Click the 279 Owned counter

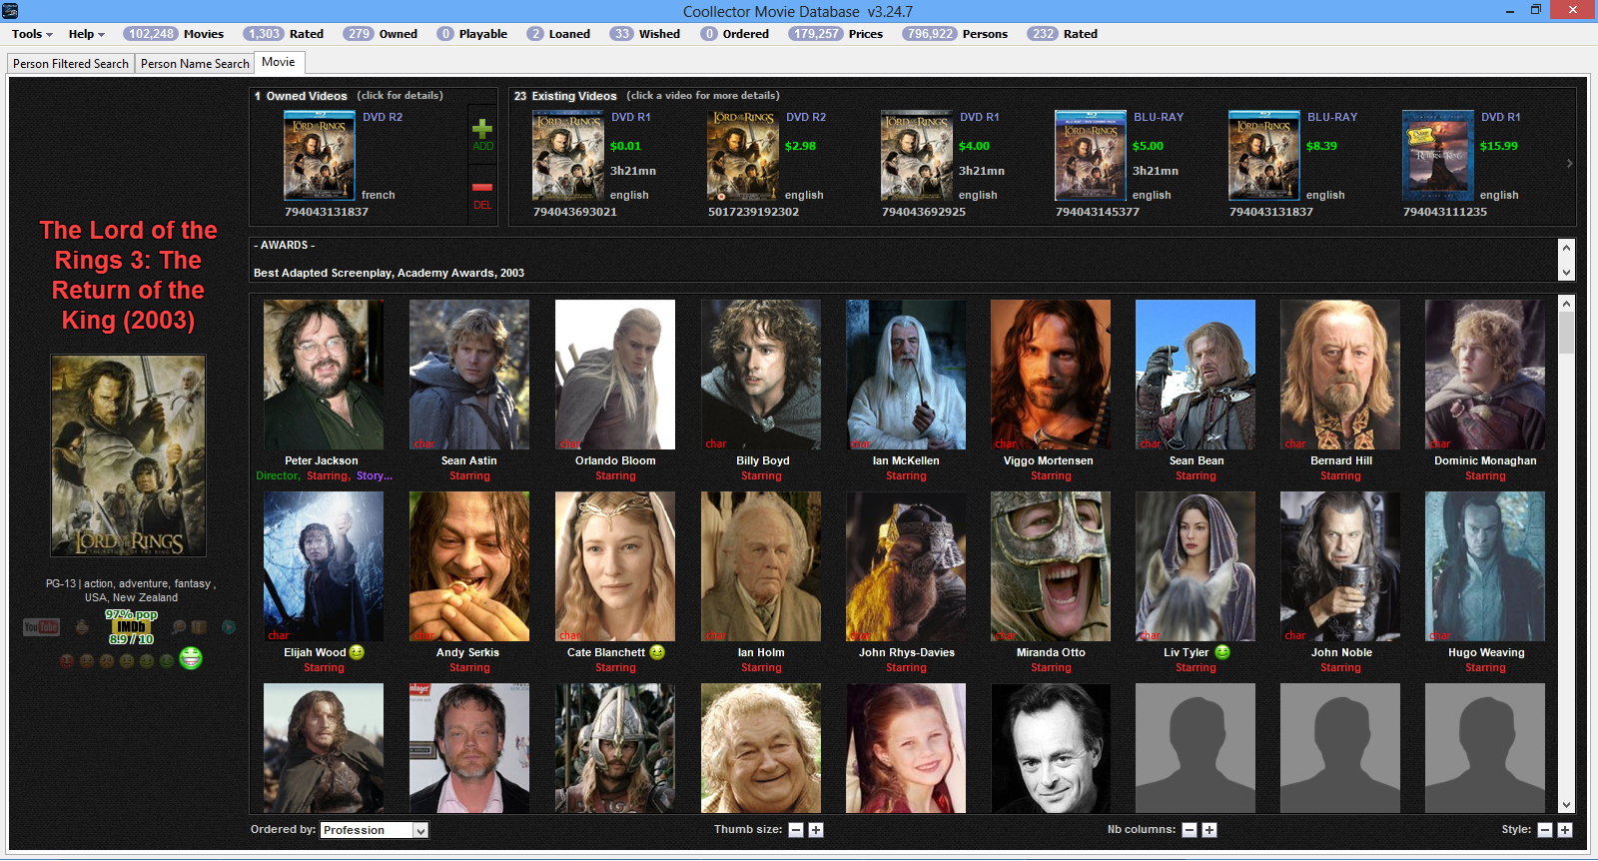click(381, 34)
